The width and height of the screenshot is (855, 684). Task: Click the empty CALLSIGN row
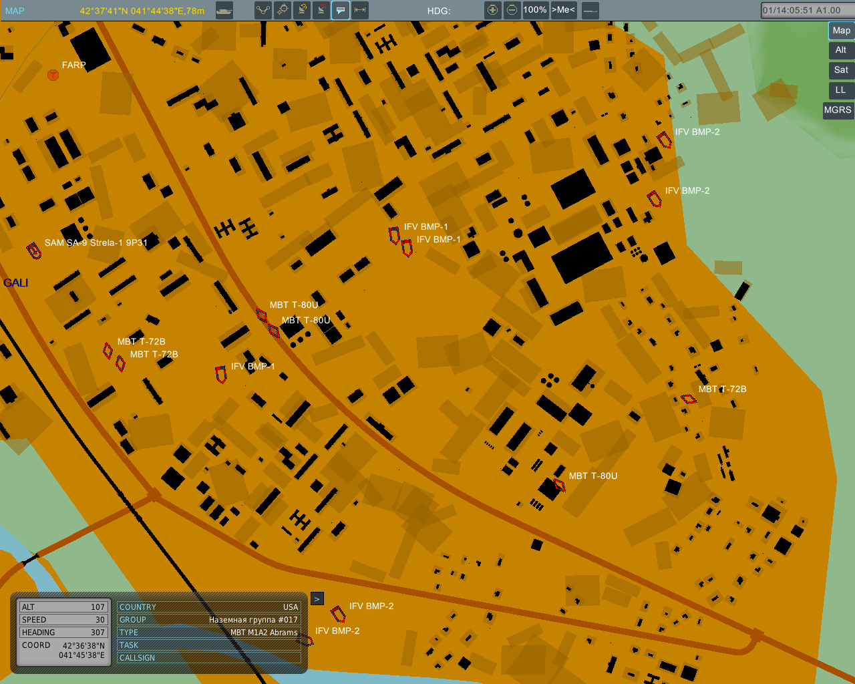[x=209, y=657]
